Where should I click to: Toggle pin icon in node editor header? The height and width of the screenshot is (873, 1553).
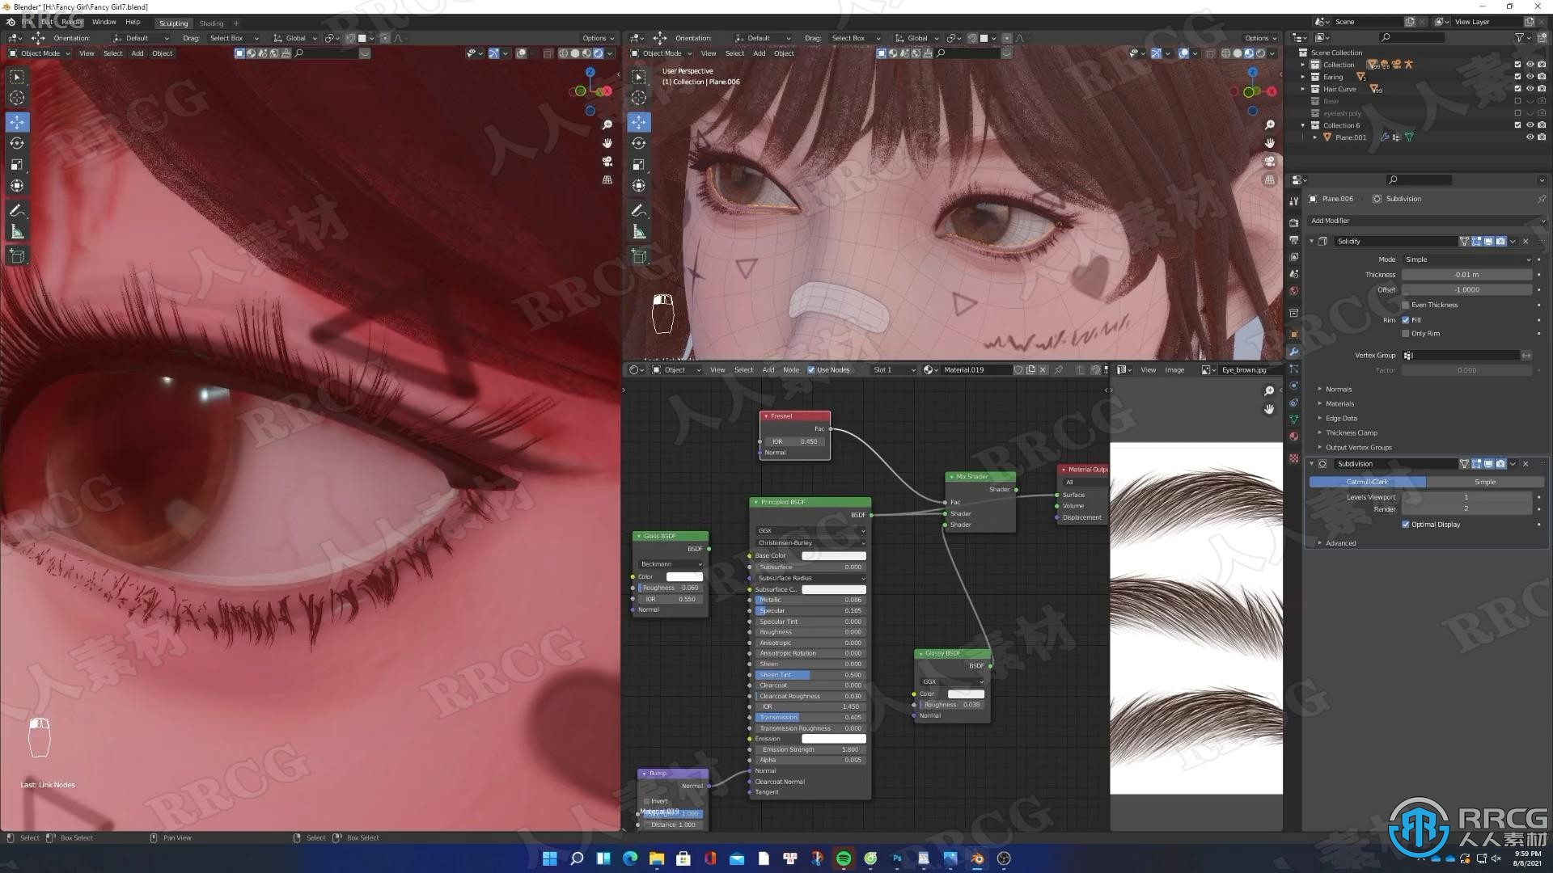point(1058,370)
